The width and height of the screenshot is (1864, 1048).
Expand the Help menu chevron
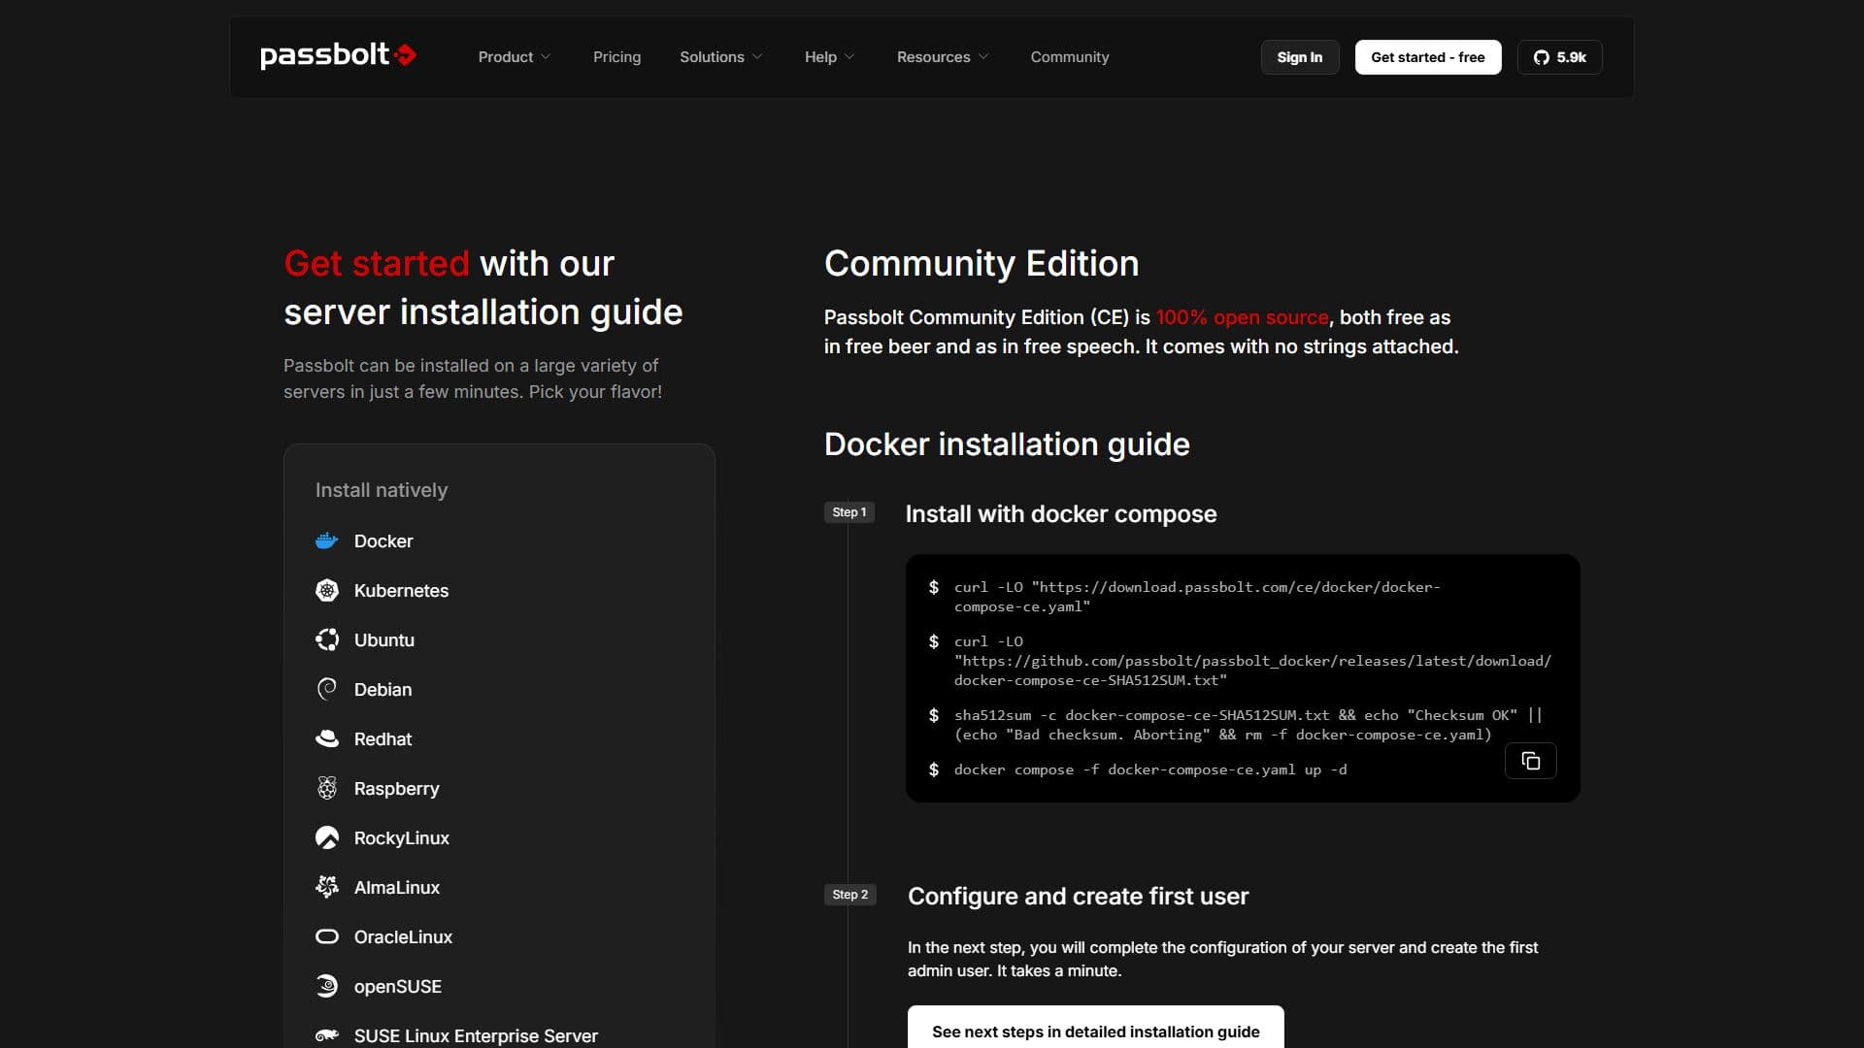pos(849,57)
